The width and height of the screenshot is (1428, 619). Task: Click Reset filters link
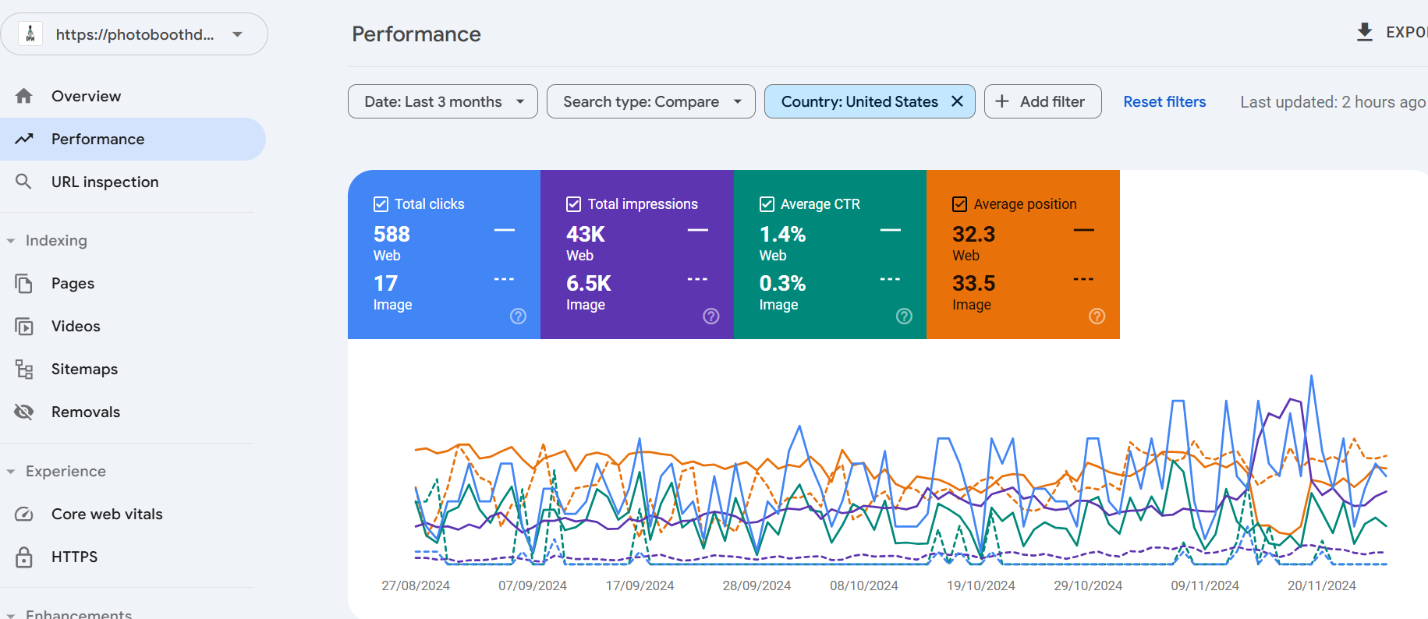click(1164, 101)
